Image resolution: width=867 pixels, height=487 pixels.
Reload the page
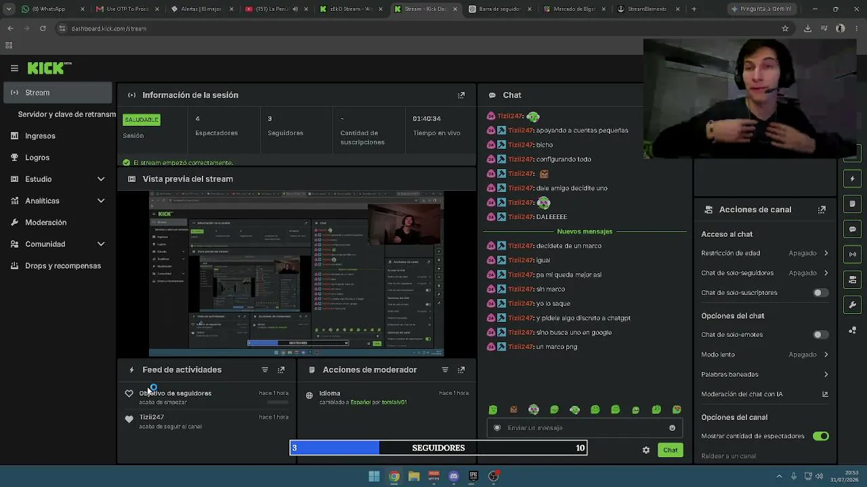pos(43,28)
